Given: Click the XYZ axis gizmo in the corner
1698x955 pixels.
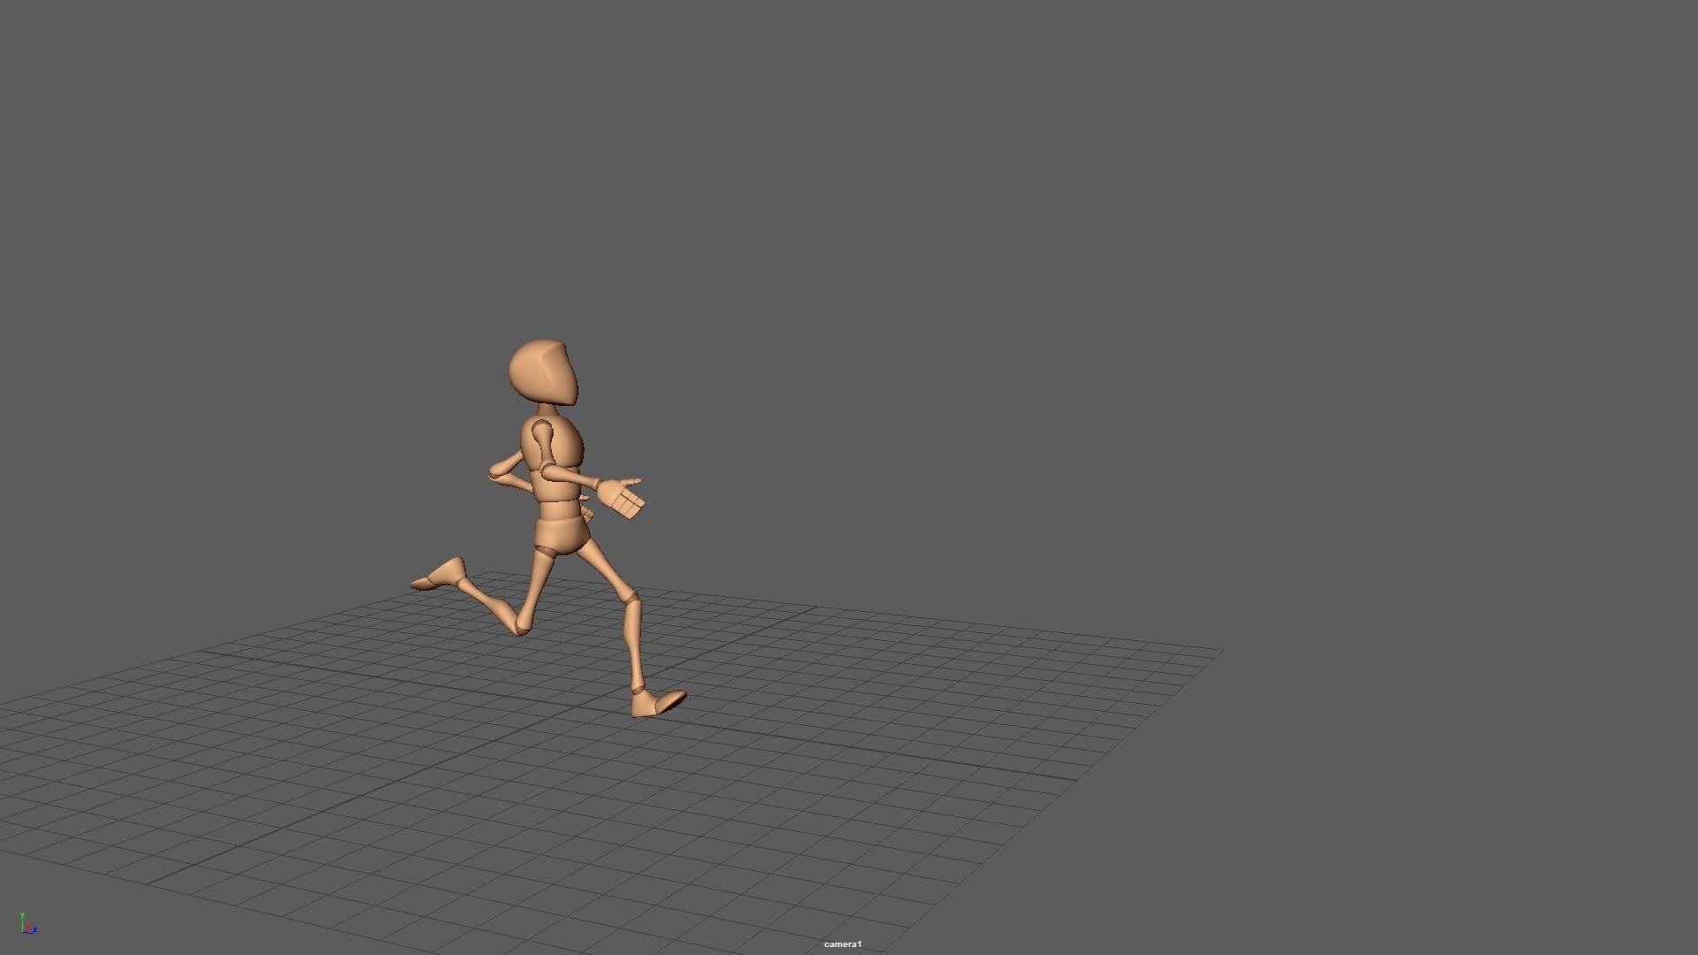Looking at the screenshot, I should (x=27, y=923).
